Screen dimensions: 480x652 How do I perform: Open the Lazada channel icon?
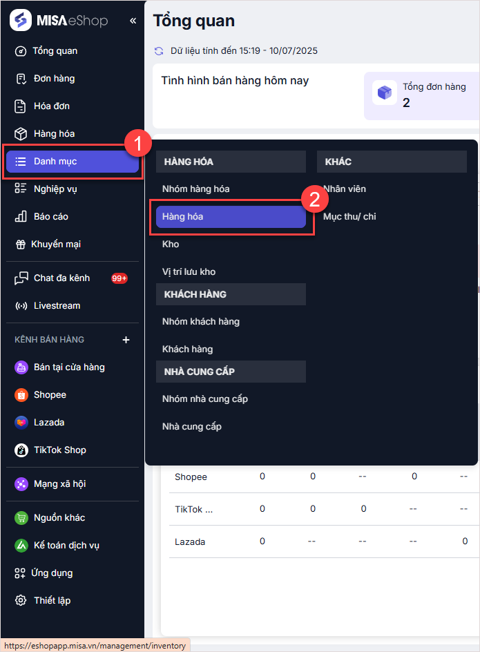pos(21,423)
